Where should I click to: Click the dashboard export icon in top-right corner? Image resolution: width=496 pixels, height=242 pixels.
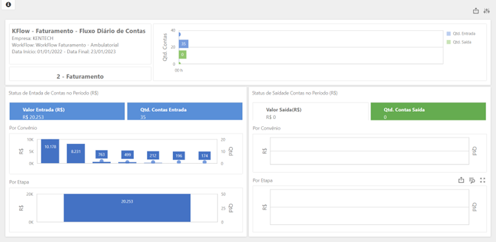476,11
